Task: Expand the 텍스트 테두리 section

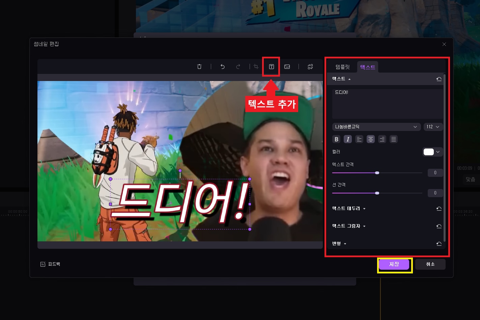Action: tap(349, 209)
